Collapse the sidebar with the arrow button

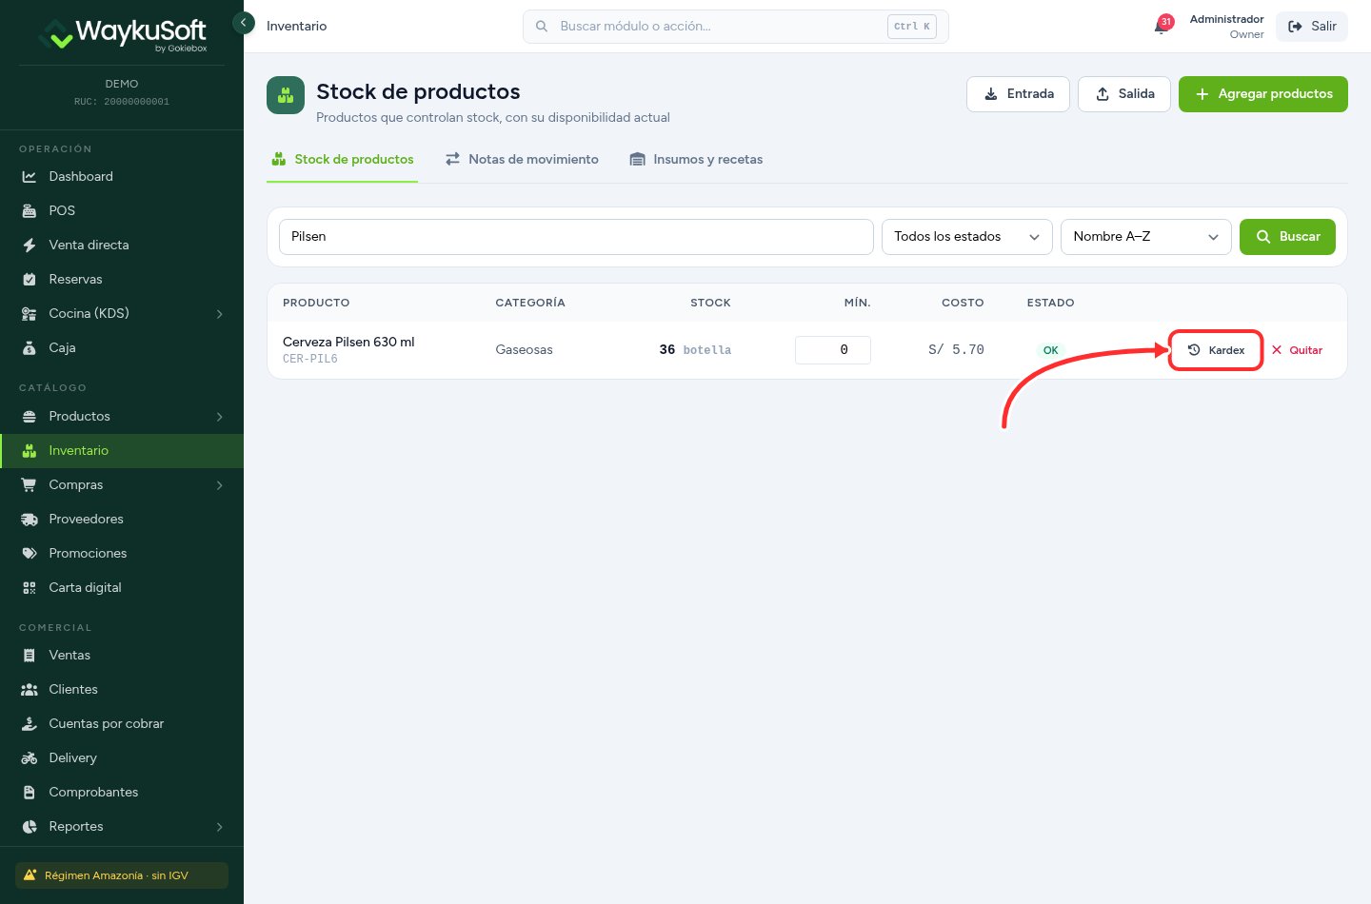[x=244, y=22]
